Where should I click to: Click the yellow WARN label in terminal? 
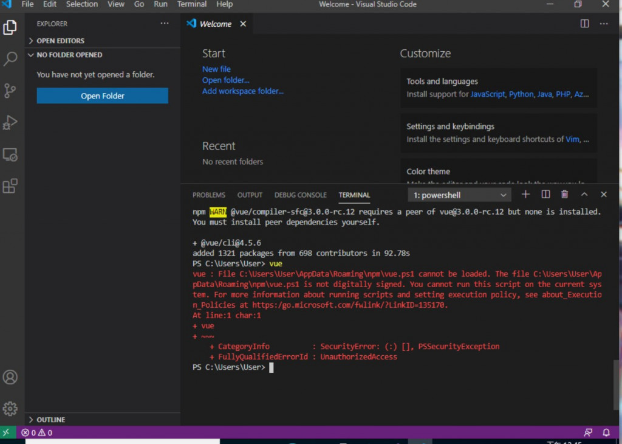click(x=218, y=212)
